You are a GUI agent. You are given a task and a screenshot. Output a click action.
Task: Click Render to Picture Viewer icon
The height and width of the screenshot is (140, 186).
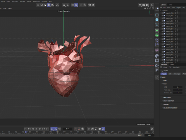(x=144, y=5)
